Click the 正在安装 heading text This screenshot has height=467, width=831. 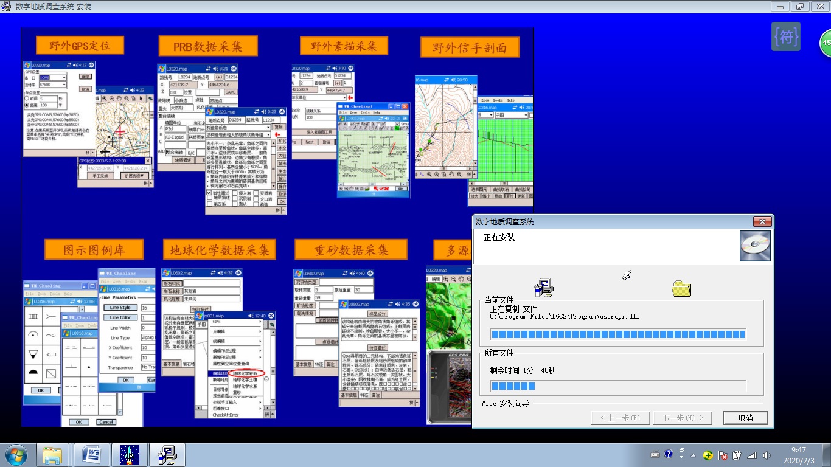coord(499,237)
